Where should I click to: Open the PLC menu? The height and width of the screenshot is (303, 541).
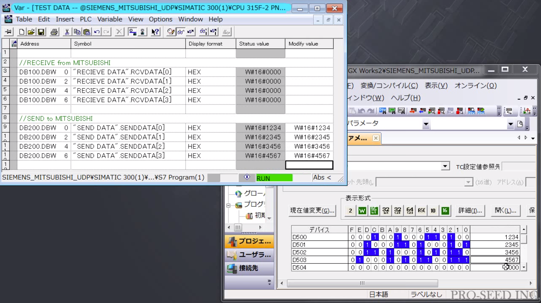86,19
